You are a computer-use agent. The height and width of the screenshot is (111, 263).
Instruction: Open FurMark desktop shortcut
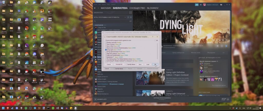[34, 72]
